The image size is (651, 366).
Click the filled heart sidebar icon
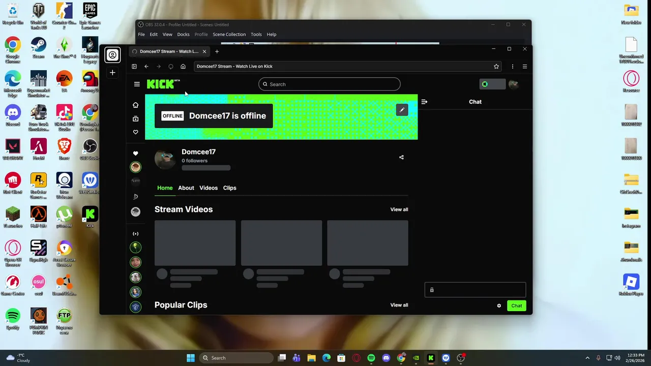[x=135, y=154]
